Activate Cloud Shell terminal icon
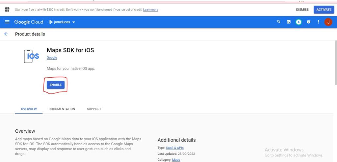Image resolution: width=337 pixels, height=162 pixels. point(289,22)
